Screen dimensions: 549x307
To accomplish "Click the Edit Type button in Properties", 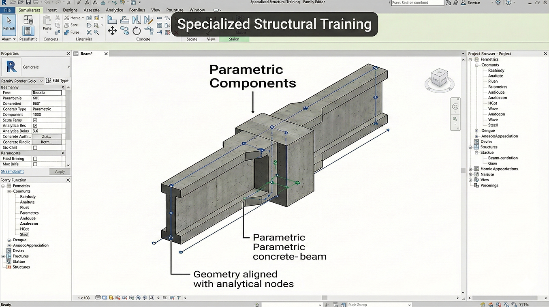I will point(57,80).
